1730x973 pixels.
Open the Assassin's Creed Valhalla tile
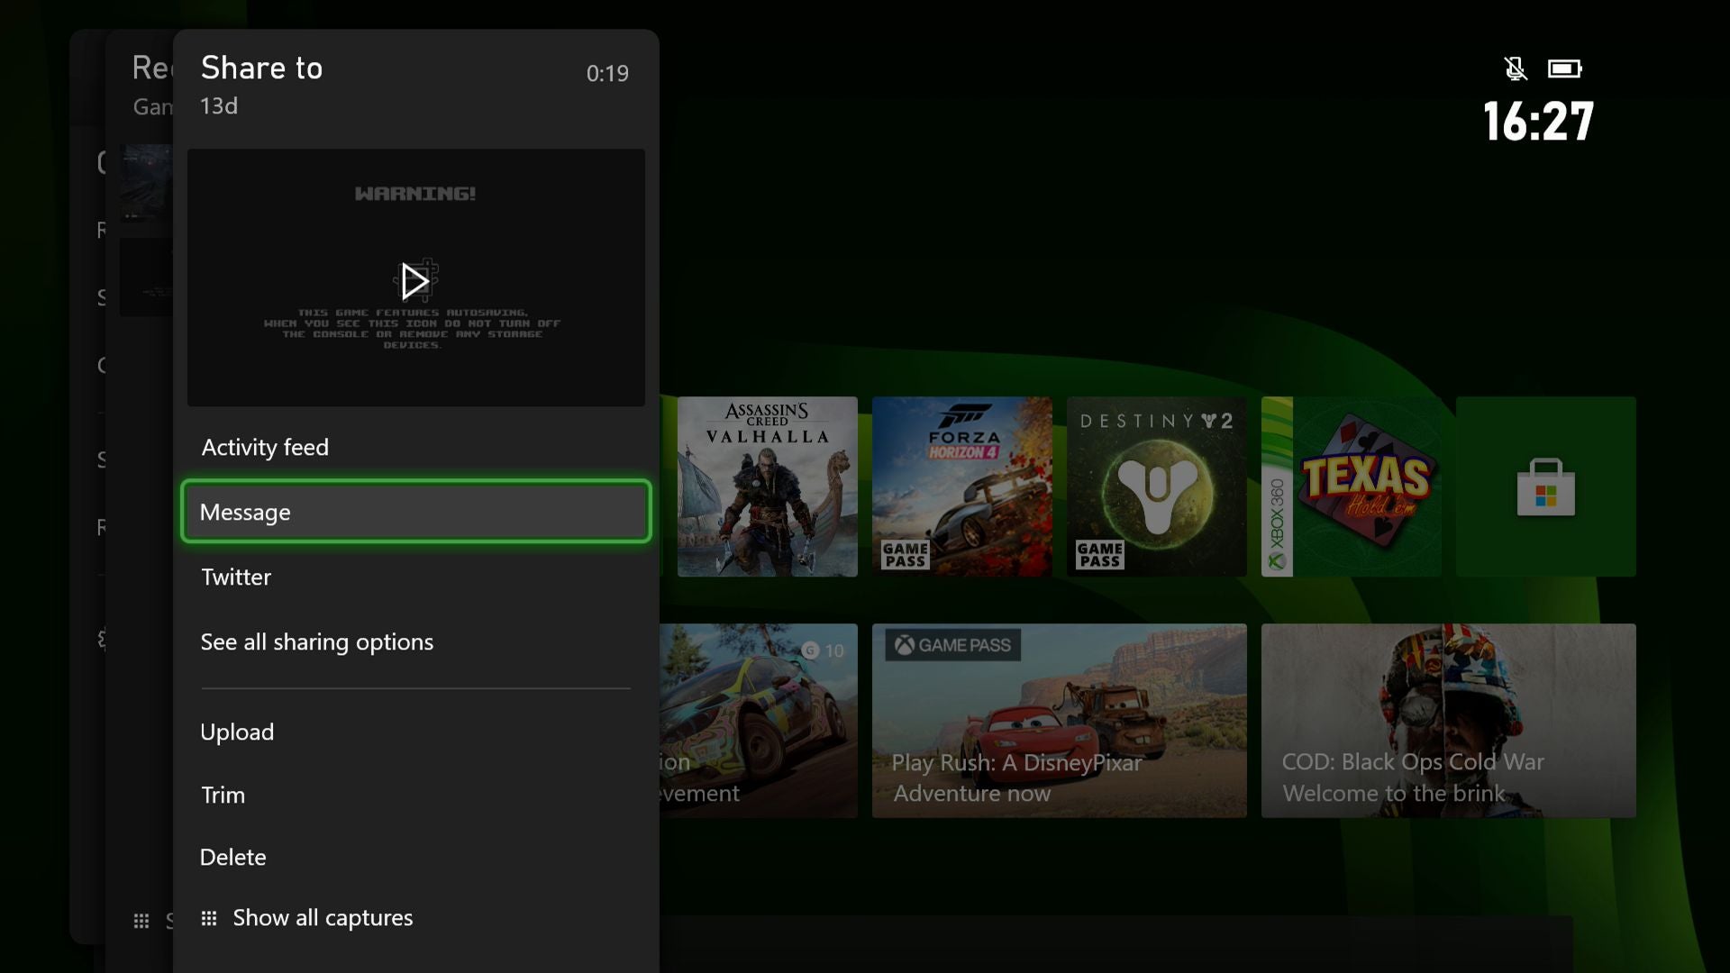767,486
